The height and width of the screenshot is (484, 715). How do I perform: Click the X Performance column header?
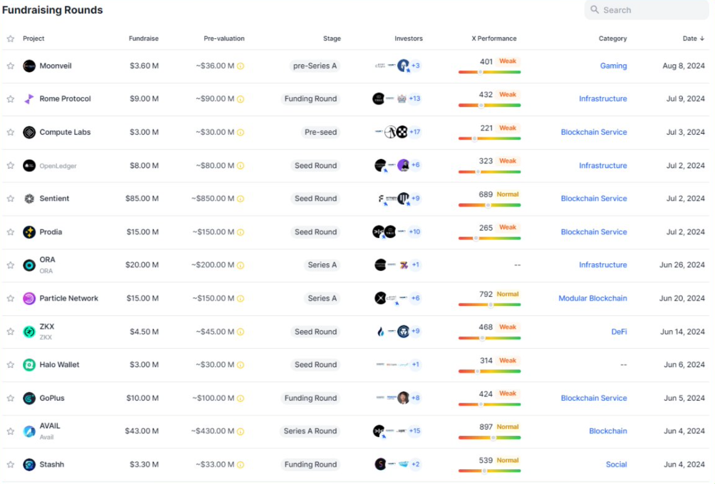[494, 38]
